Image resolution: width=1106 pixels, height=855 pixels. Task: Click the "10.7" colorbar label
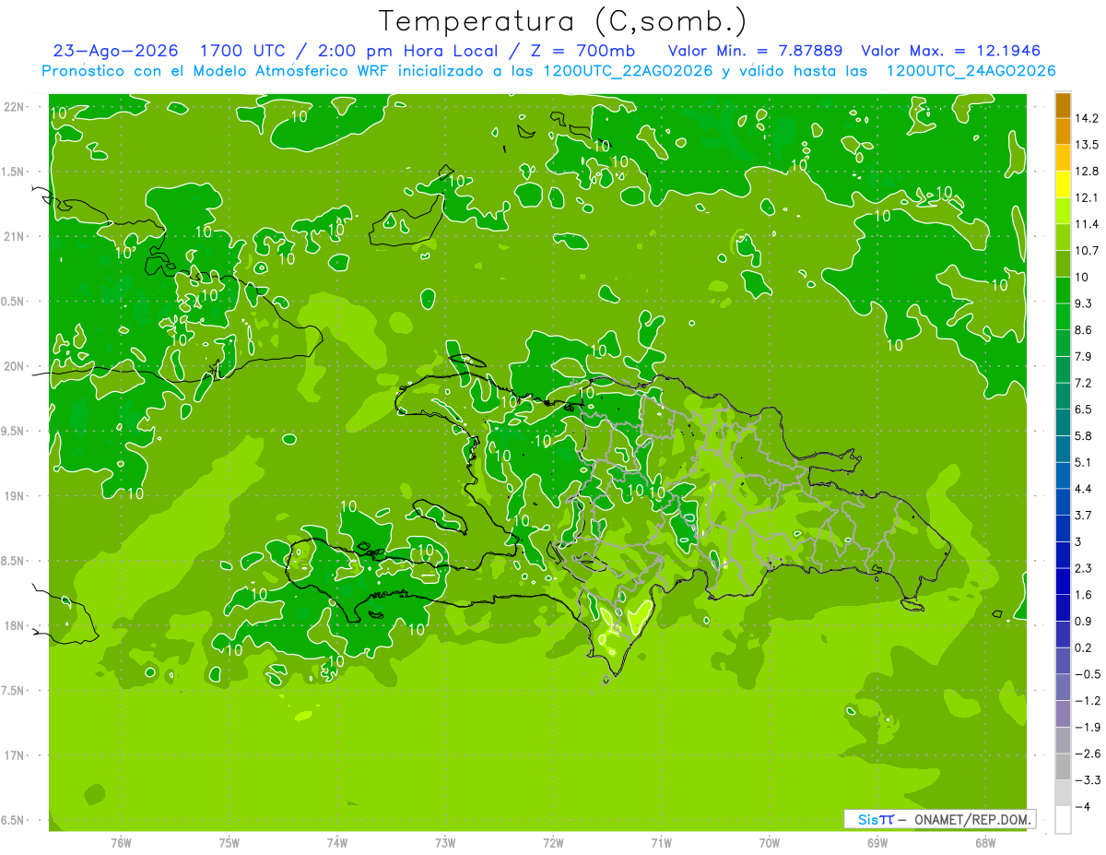[x=1087, y=251]
